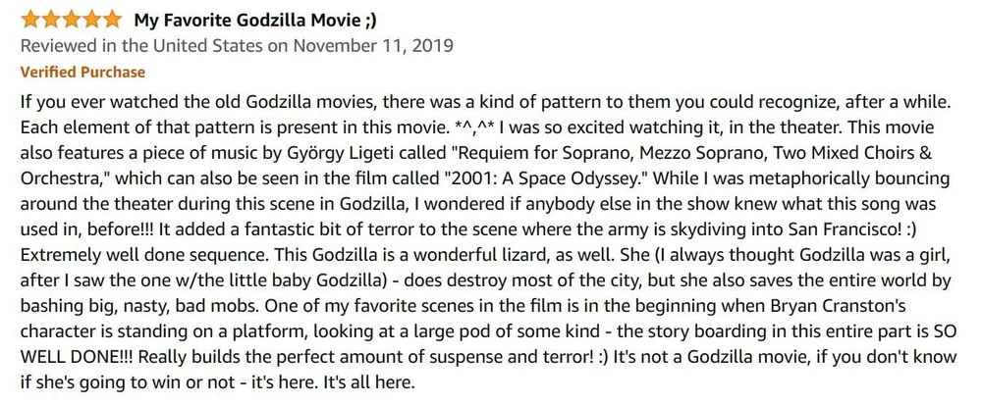Image resolution: width=982 pixels, height=405 pixels.
Task: Click the first gold rating star
Action: pyautogui.click(x=29, y=19)
